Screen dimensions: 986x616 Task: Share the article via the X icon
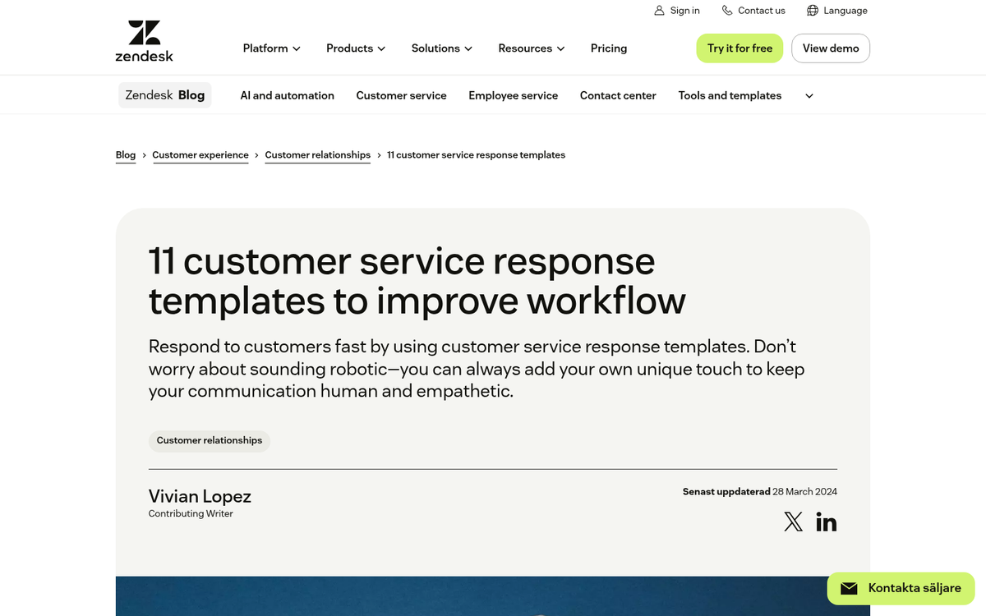tap(793, 522)
